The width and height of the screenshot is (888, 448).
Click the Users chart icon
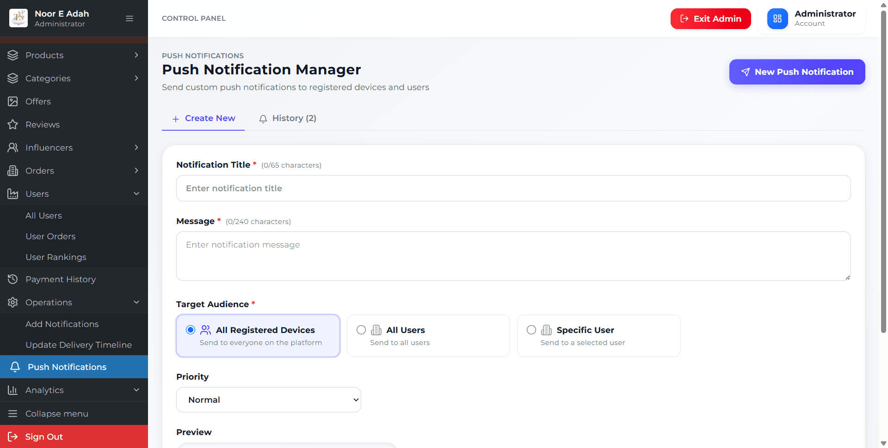click(x=13, y=194)
